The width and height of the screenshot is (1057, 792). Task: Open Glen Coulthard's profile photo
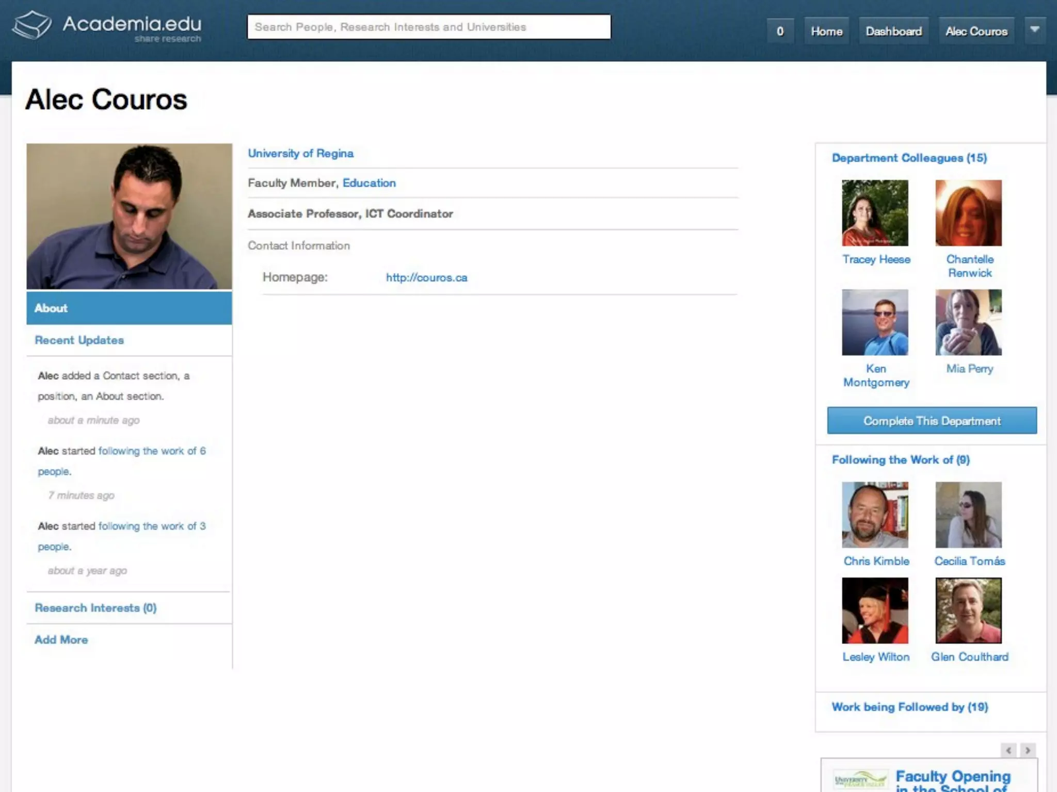[968, 610]
